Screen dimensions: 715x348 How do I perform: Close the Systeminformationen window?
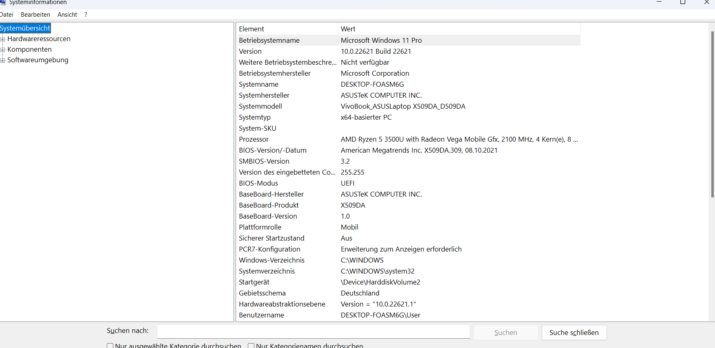pyautogui.click(x=706, y=2)
